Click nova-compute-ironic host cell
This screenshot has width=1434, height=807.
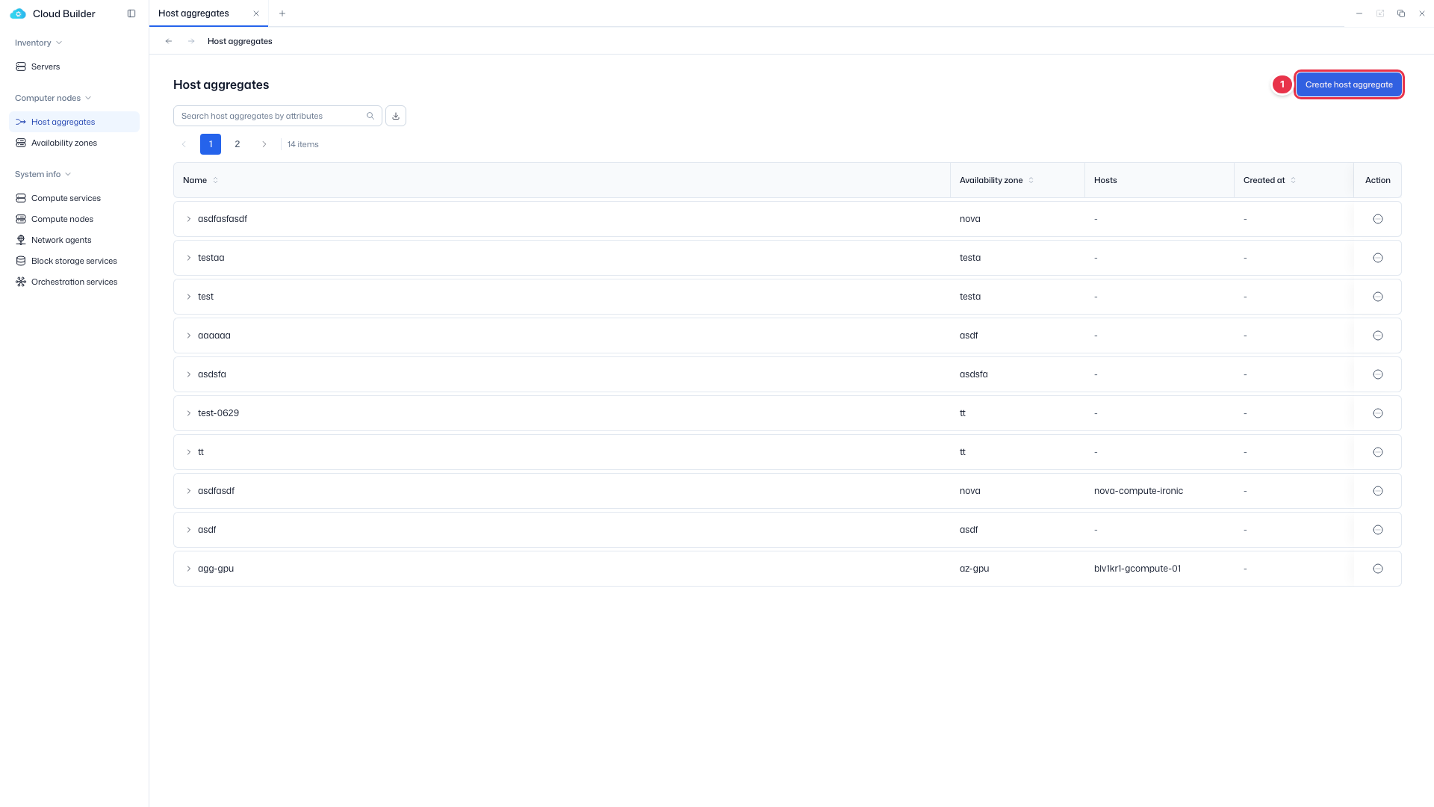click(x=1138, y=491)
